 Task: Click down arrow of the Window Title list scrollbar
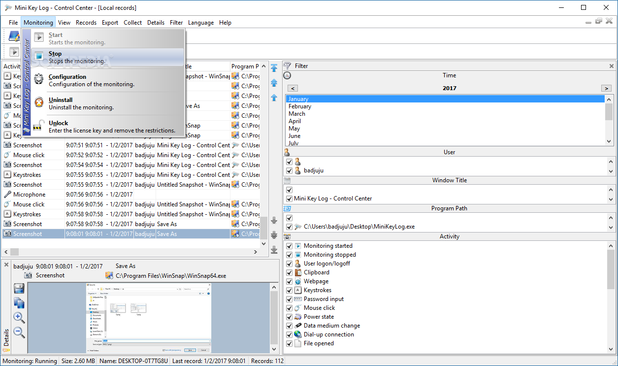[x=611, y=199]
